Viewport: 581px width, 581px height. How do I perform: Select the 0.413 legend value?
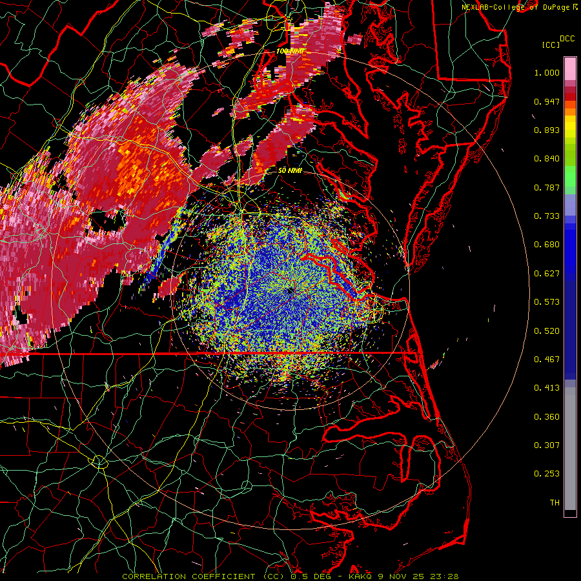pos(547,388)
